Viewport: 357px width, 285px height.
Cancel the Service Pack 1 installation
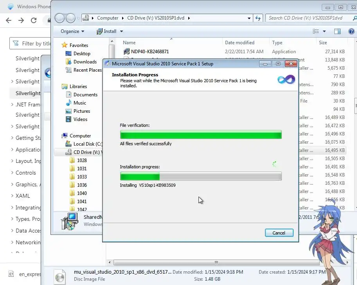[x=279, y=233]
